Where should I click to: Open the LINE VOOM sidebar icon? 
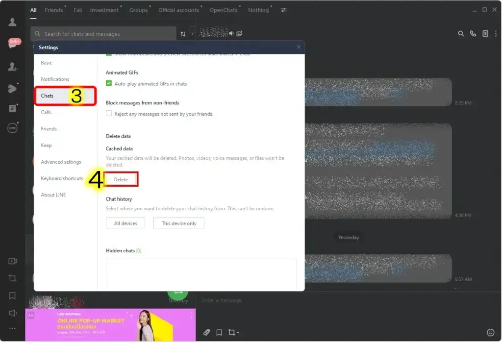(x=12, y=88)
